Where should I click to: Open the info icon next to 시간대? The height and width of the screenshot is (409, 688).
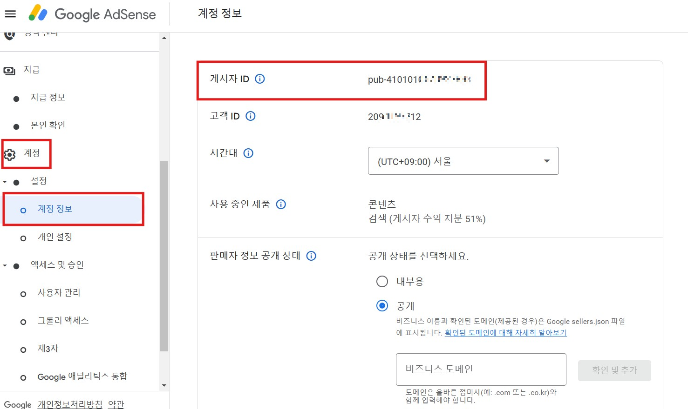click(249, 153)
